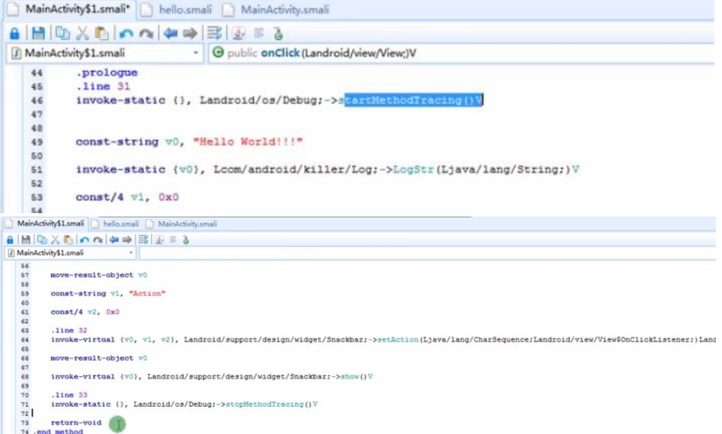
Task: Click the ".line 32" directive text
Action: click(x=68, y=330)
